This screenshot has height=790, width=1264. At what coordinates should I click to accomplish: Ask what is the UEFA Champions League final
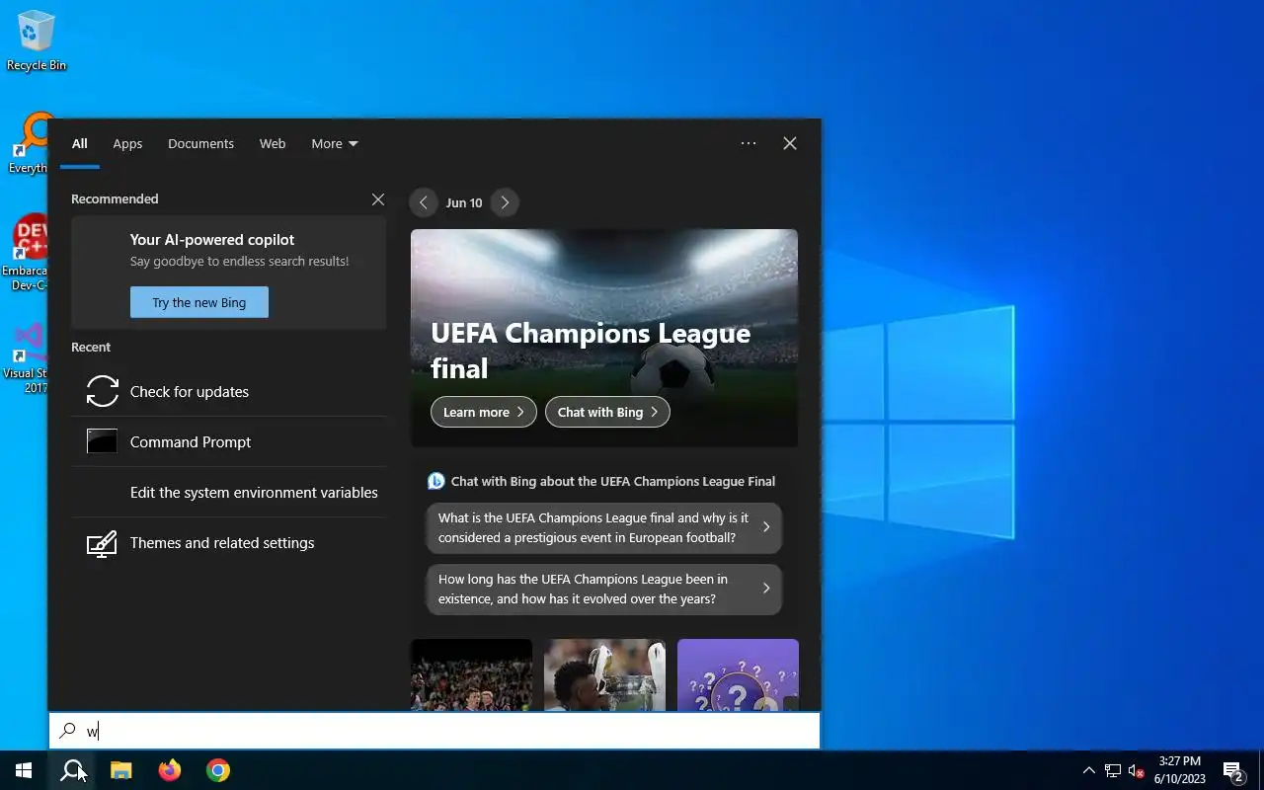coord(604,527)
